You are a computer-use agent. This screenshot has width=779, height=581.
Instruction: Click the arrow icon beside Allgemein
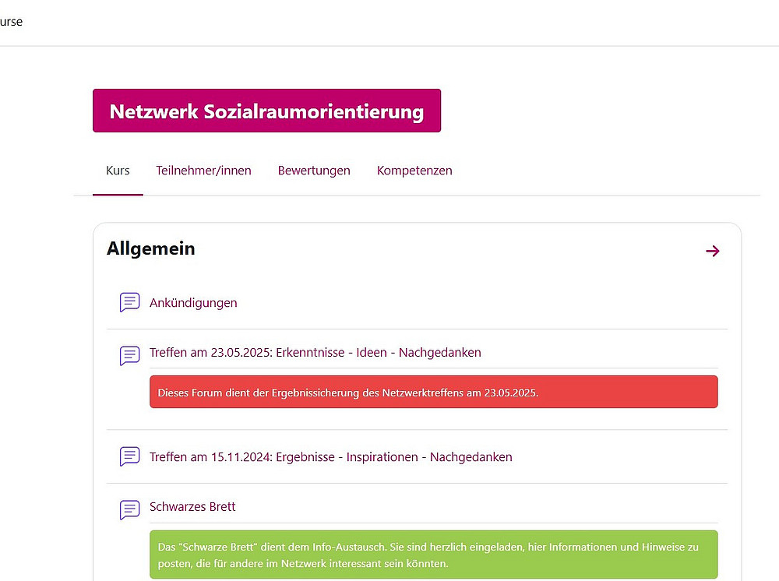[x=712, y=251]
